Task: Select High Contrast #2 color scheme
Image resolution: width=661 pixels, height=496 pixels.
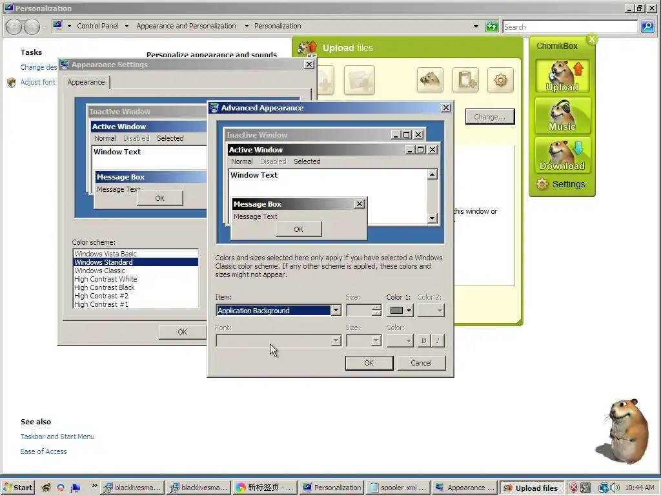Action: click(136, 296)
